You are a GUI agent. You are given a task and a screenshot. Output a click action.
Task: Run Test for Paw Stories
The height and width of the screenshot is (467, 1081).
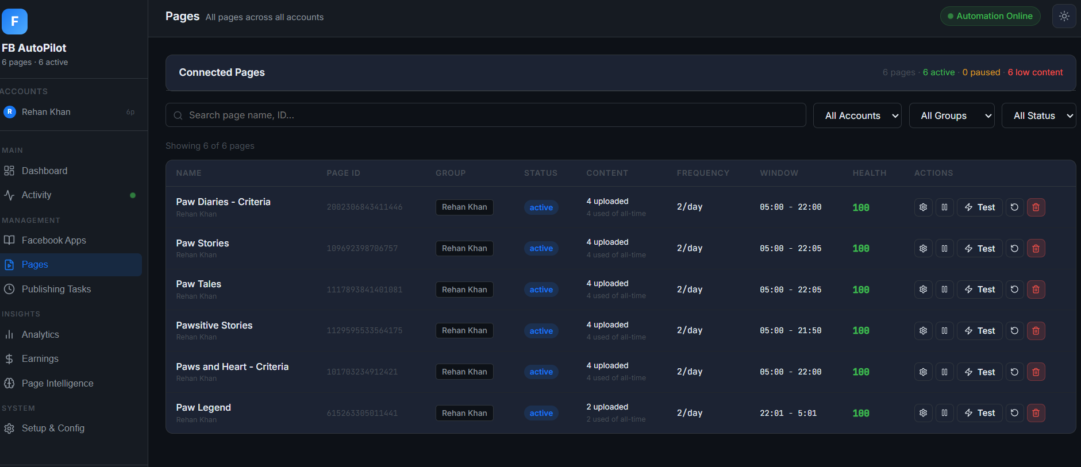click(979, 248)
